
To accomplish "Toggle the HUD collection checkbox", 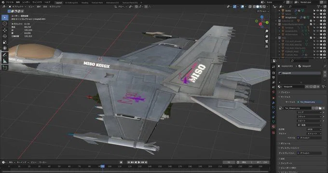I will point(311,38).
